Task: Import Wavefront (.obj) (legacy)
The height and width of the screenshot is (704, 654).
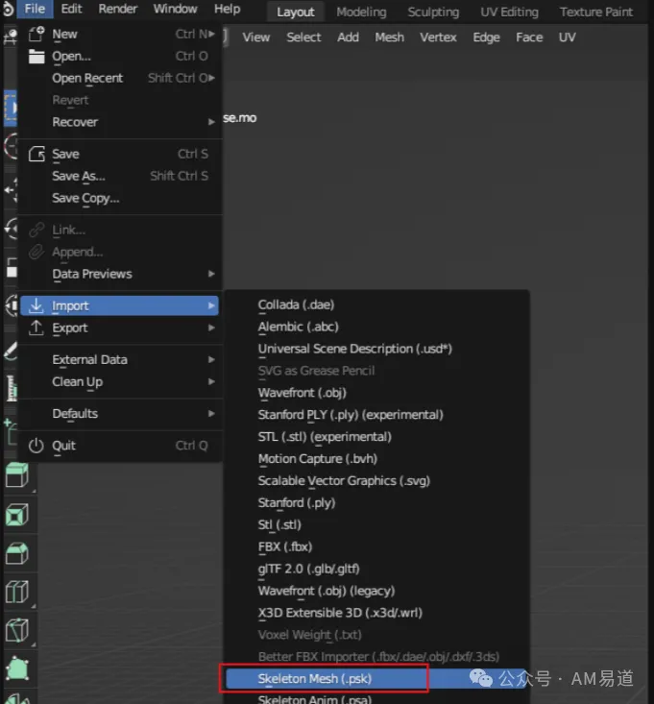Action: click(x=327, y=591)
